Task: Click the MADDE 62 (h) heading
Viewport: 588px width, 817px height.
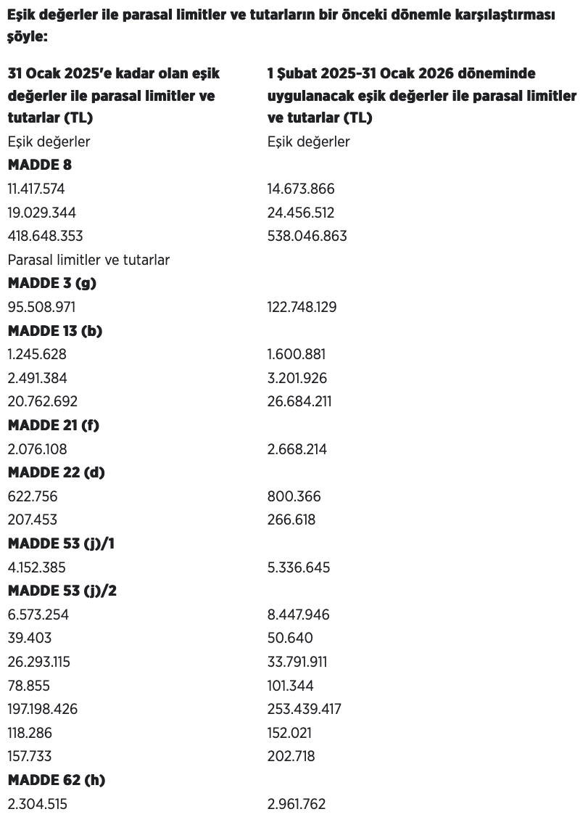Action: pyautogui.click(x=56, y=780)
